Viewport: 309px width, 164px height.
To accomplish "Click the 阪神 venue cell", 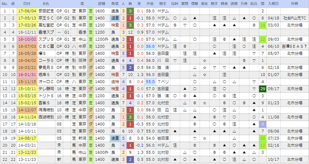I will point(82,61).
